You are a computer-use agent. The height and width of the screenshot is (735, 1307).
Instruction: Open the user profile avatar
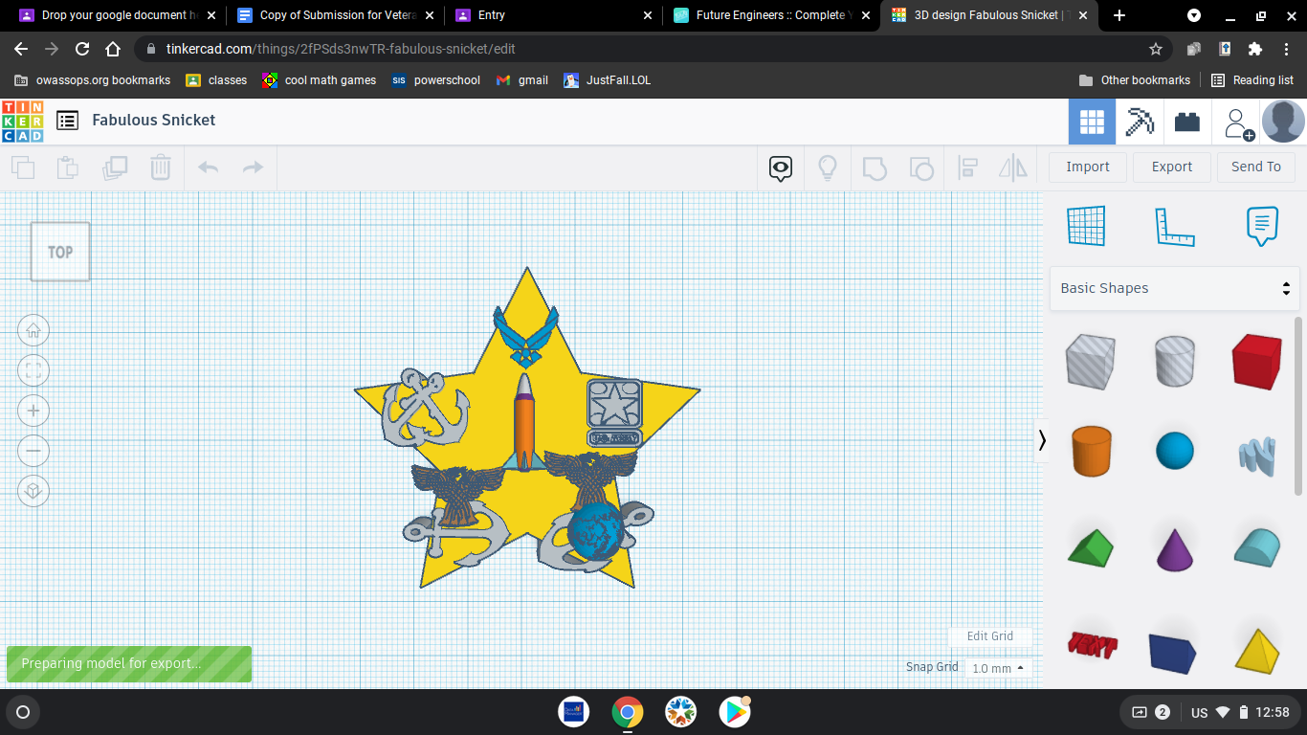(x=1283, y=122)
